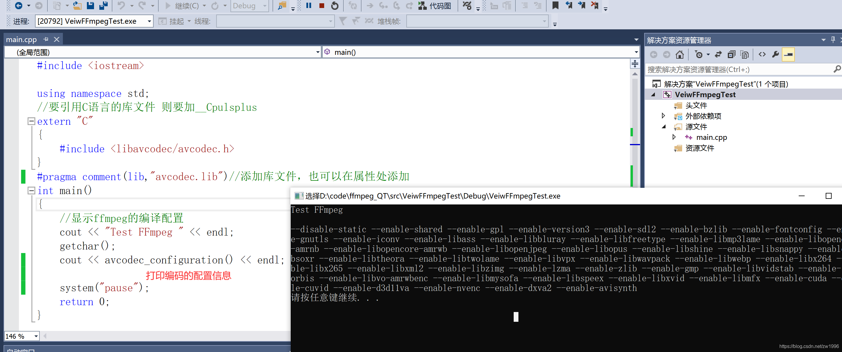Click the console window title bar icon
The width and height of the screenshot is (842, 352).
pos(299,196)
